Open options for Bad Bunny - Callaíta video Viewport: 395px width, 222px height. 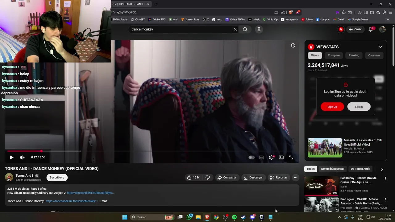pos(385,179)
